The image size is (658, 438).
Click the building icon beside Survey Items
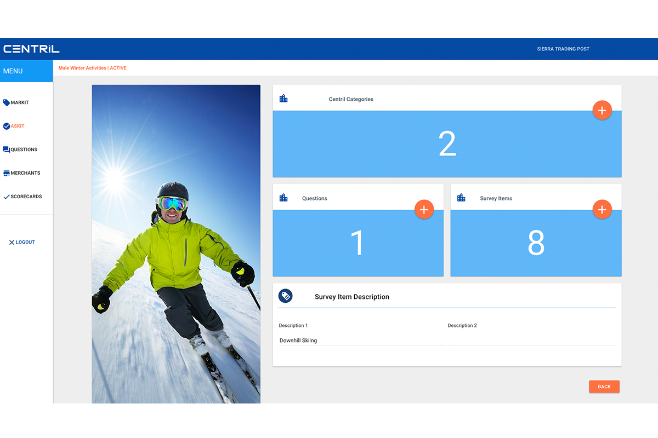click(x=461, y=198)
